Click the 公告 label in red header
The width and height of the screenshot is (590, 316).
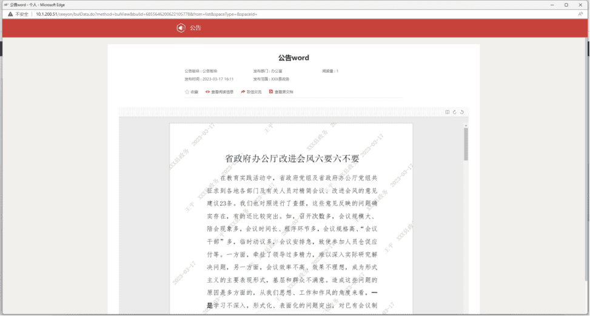point(195,28)
